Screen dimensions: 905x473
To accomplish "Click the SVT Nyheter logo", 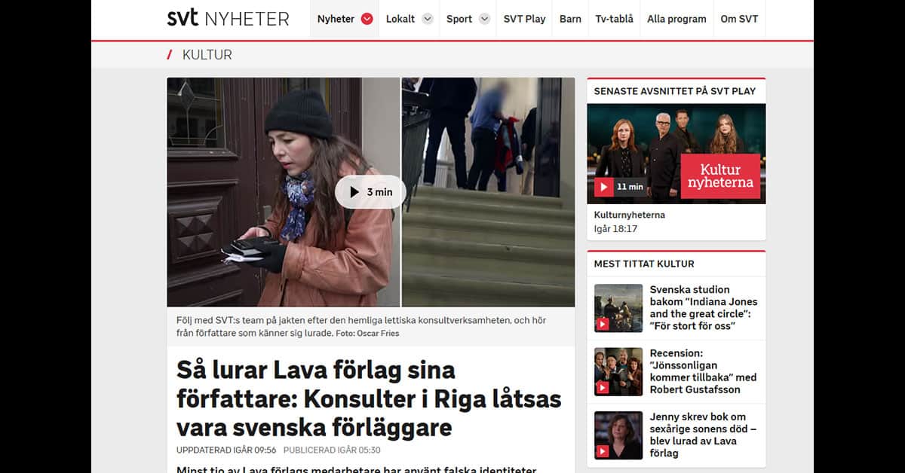I will 228,19.
